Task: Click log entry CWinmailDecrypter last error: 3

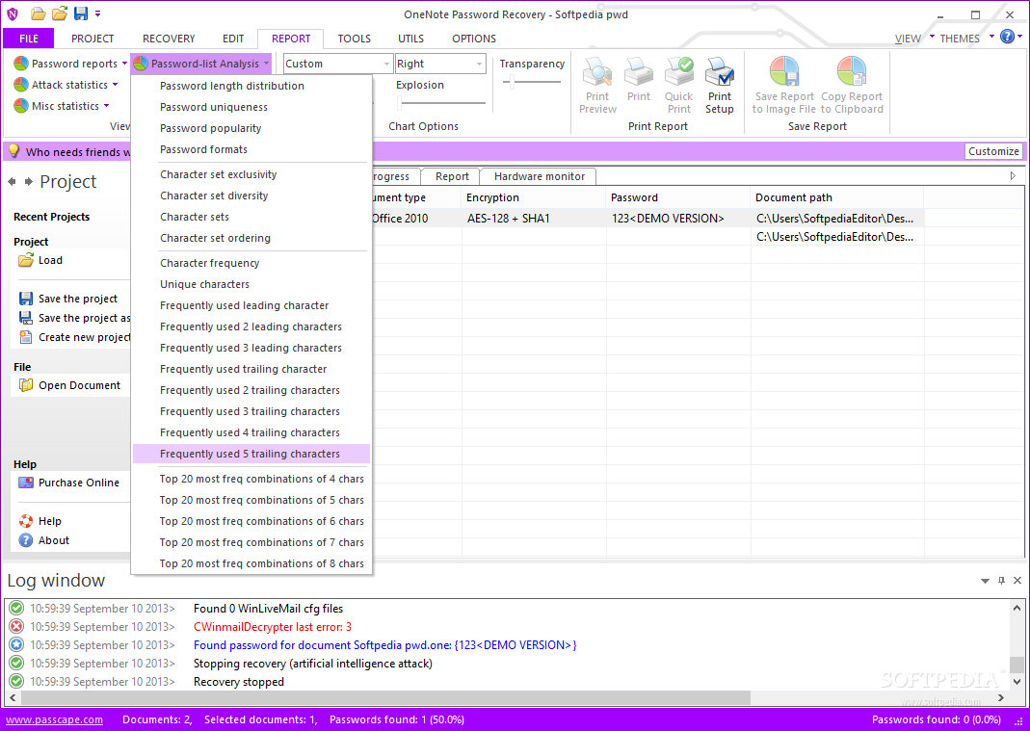Action: [x=272, y=627]
